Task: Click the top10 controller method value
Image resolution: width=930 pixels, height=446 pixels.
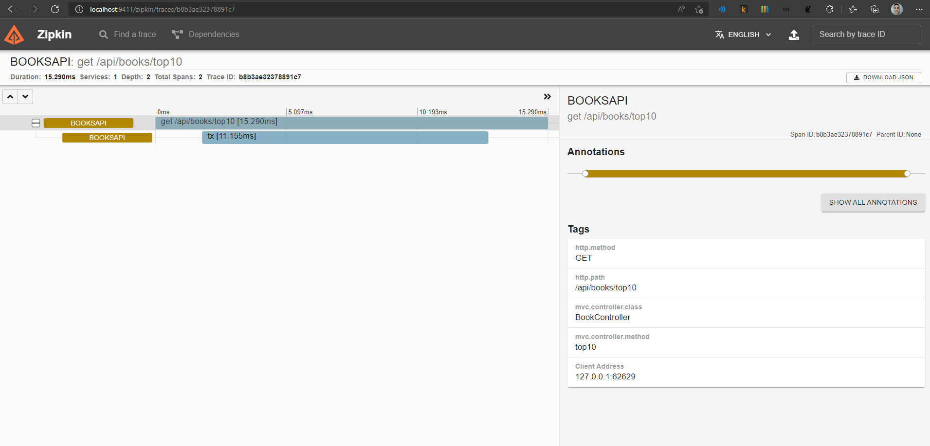Action: [x=585, y=347]
